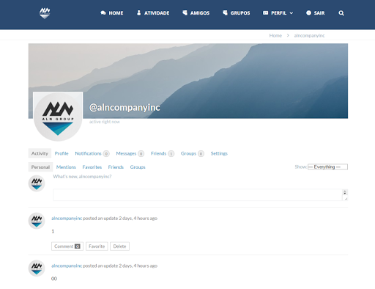Image resolution: width=375 pixels, height=289 pixels.
Task: Favorite the first activity update
Action: point(97,246)
